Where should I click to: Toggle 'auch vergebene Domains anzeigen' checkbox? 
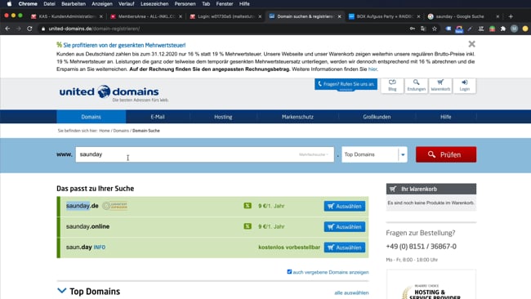tap(289, 271)
